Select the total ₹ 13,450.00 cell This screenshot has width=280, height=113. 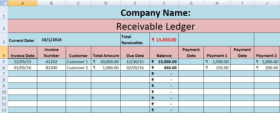[x=164, y=40]
